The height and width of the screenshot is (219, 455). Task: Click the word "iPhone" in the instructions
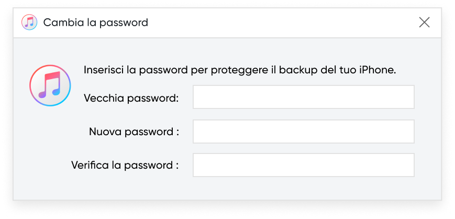tap(377, 70)
